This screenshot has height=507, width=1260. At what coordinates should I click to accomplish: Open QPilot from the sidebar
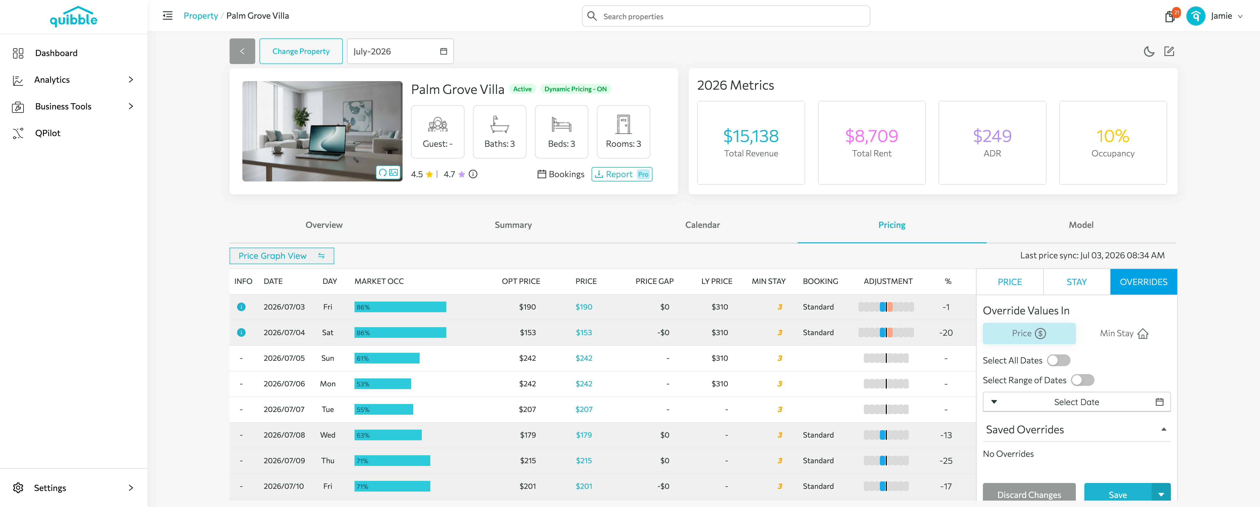pyautogui.click(x=48, y=133)
